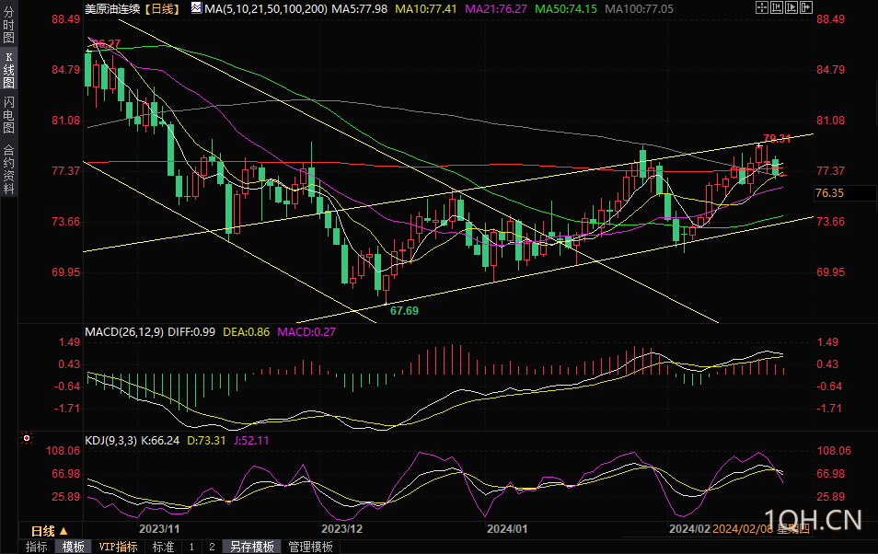Click the 2024/01 date marker
This screenshot has width=878, height=554.
pyautogui.click(x=507, y=529)
